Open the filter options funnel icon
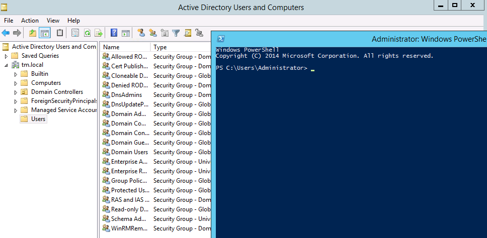This screenshot has width=487, height=238. (x=176, y=33)
